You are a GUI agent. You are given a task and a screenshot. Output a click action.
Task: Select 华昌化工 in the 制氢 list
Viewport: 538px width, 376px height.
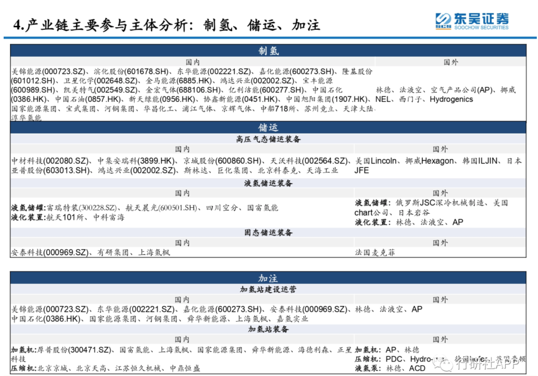[x=159, y=109]
